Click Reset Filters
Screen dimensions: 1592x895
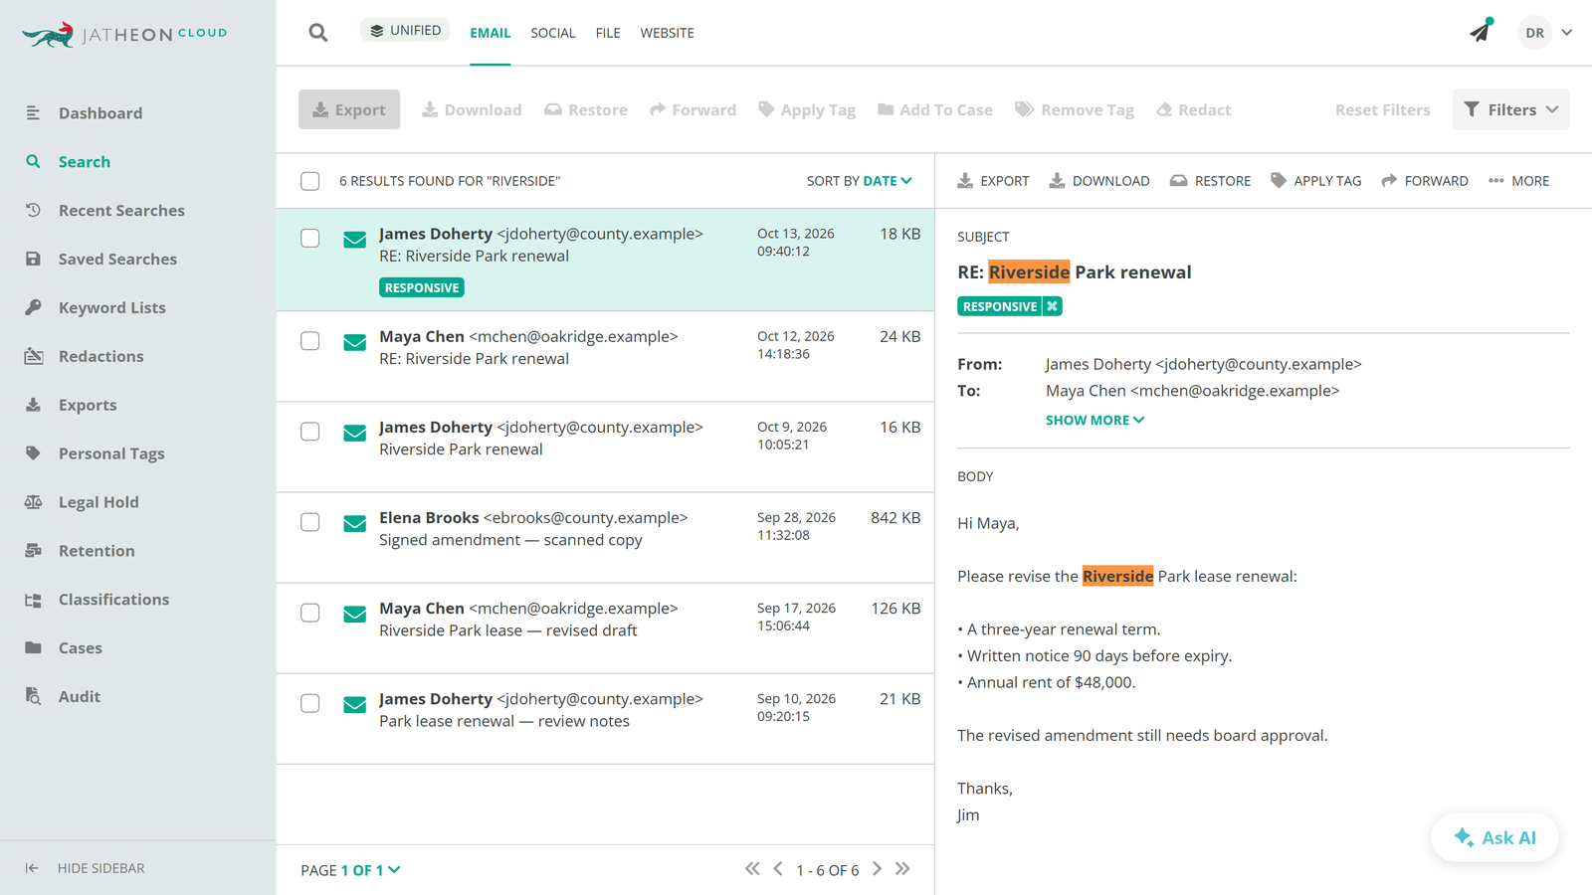pos(1382,109)
